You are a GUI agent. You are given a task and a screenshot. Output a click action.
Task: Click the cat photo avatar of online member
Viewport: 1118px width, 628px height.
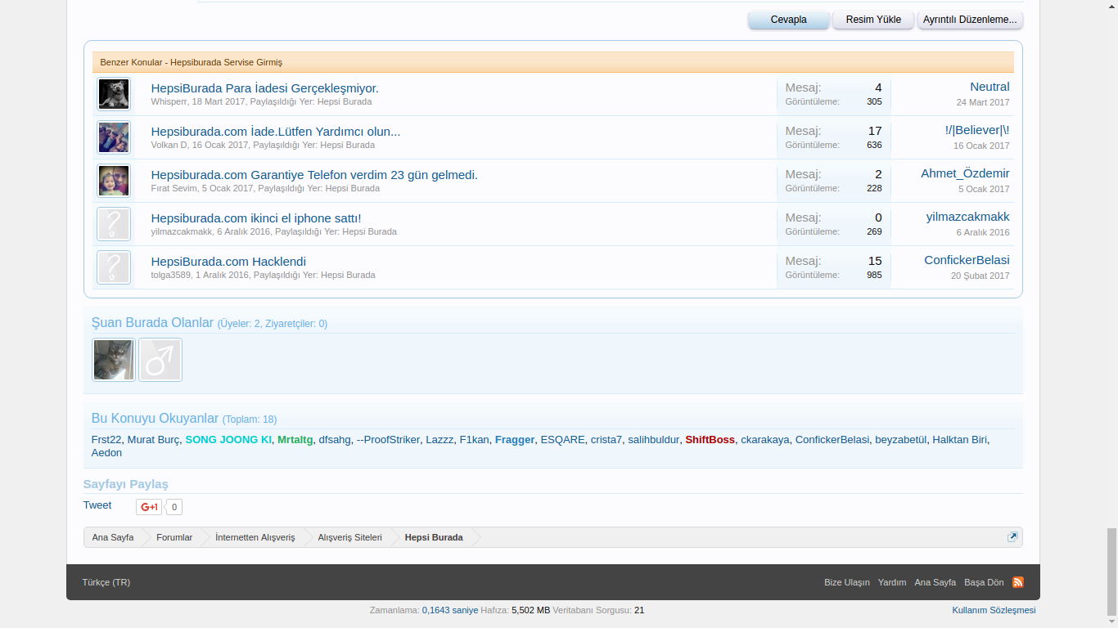[114, 360]
